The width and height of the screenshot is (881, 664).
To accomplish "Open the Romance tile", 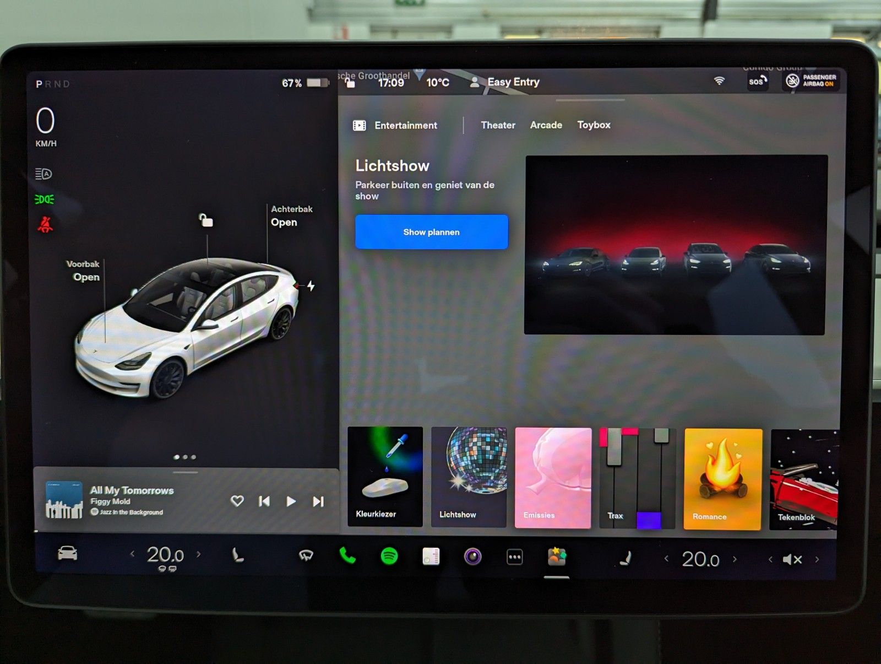I will click(723, 479).
